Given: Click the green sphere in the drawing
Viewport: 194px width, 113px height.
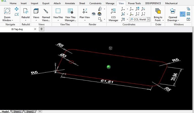Looking at the screenshot, I should (x=109, y=67).
